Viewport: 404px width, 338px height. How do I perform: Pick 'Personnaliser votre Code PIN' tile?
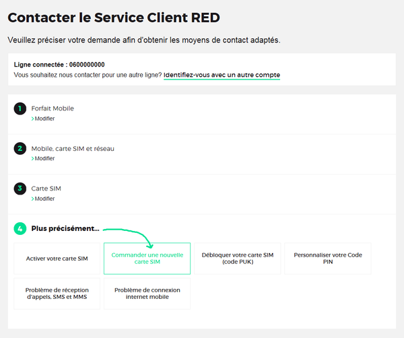click(328, 259)
